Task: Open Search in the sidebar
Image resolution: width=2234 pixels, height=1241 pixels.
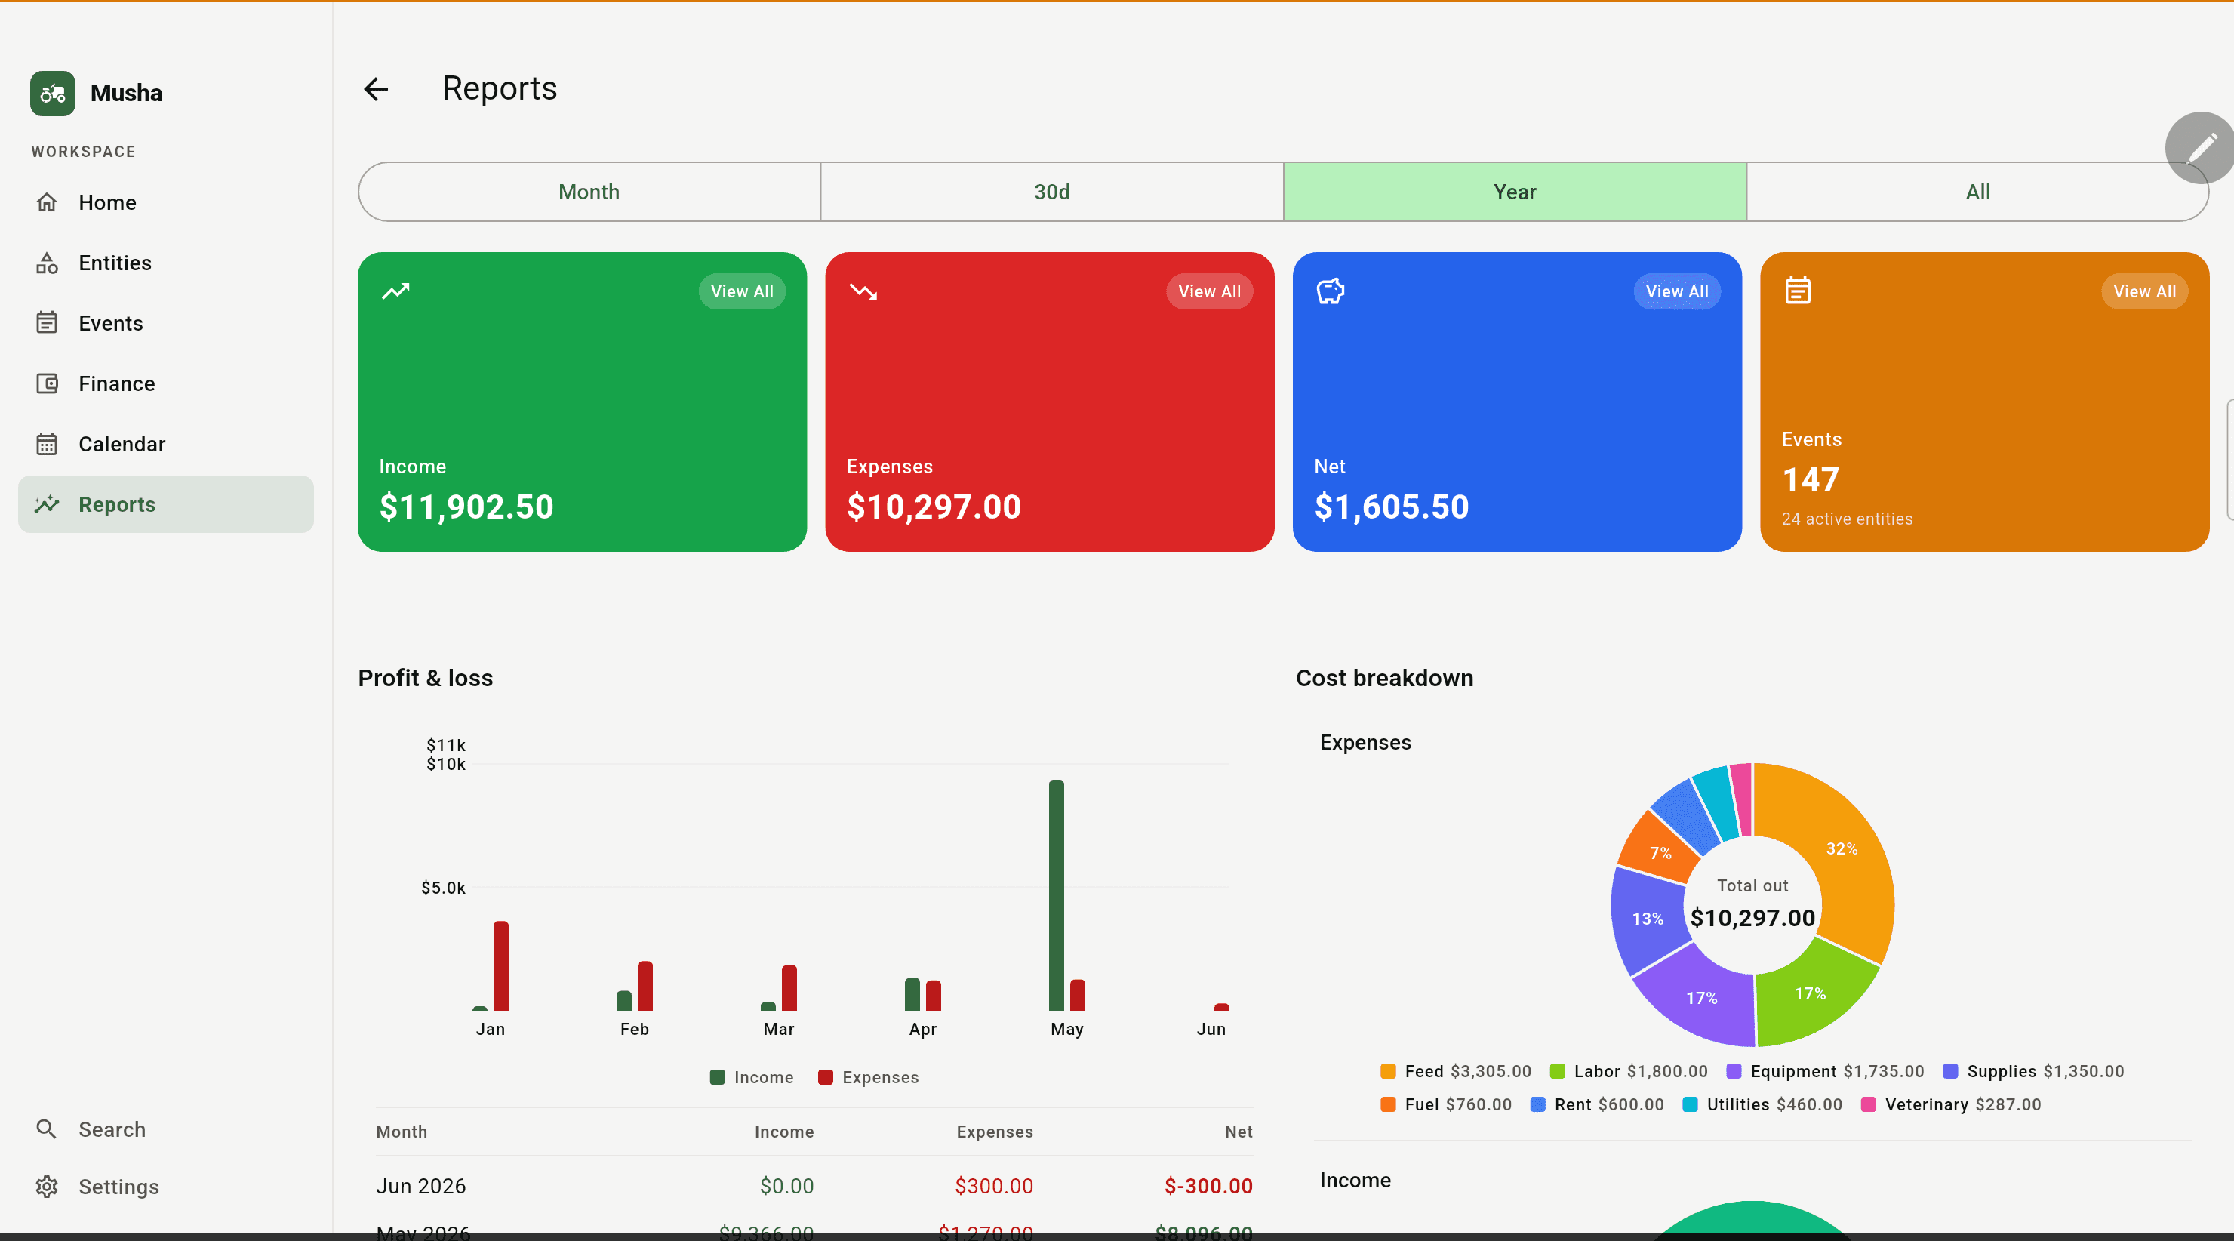Action: pos(165,1129)
